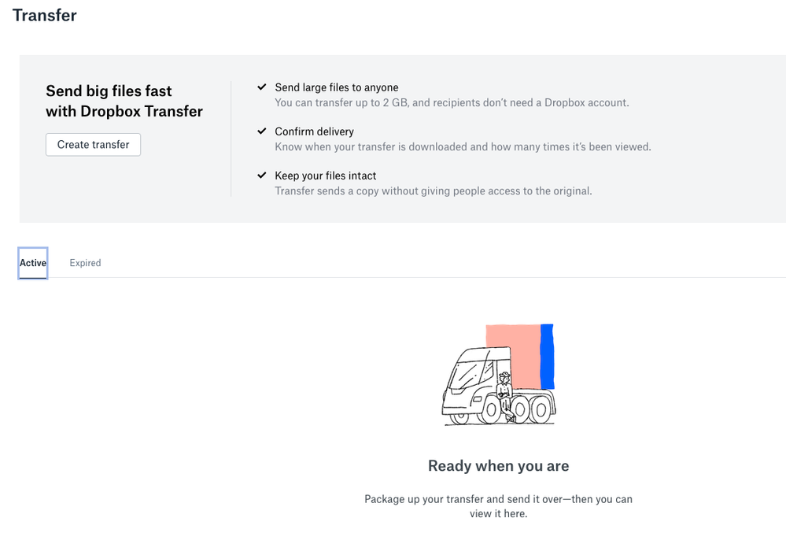Click the pink cargo box on truck
The height and width of the screenshot is (544, 786).
(x=513, y=354)
